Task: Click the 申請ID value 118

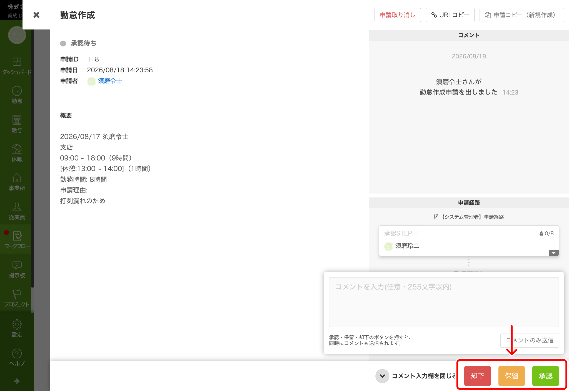Action: click(x=93, y=59)
